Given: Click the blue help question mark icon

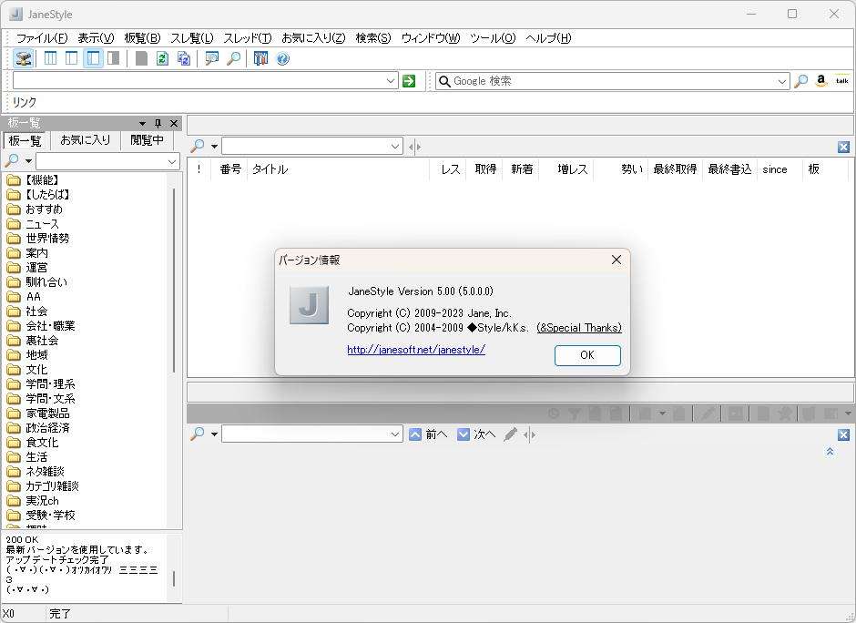Looking at the screenshot, I should pyautogui.click(x=282, y=58).
